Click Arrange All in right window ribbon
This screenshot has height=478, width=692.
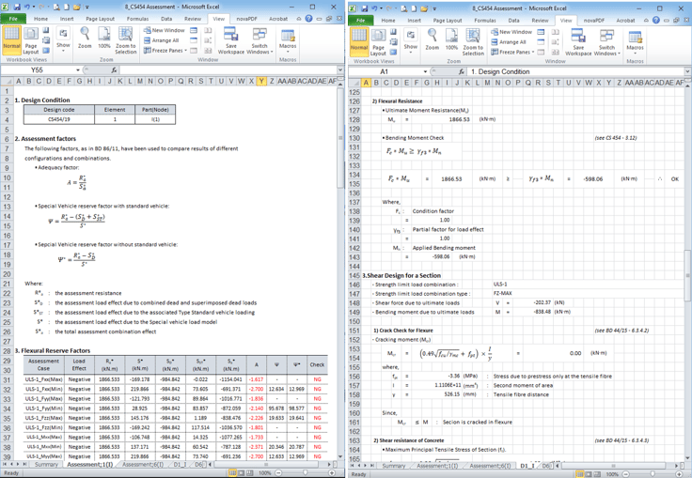[509, 42]
